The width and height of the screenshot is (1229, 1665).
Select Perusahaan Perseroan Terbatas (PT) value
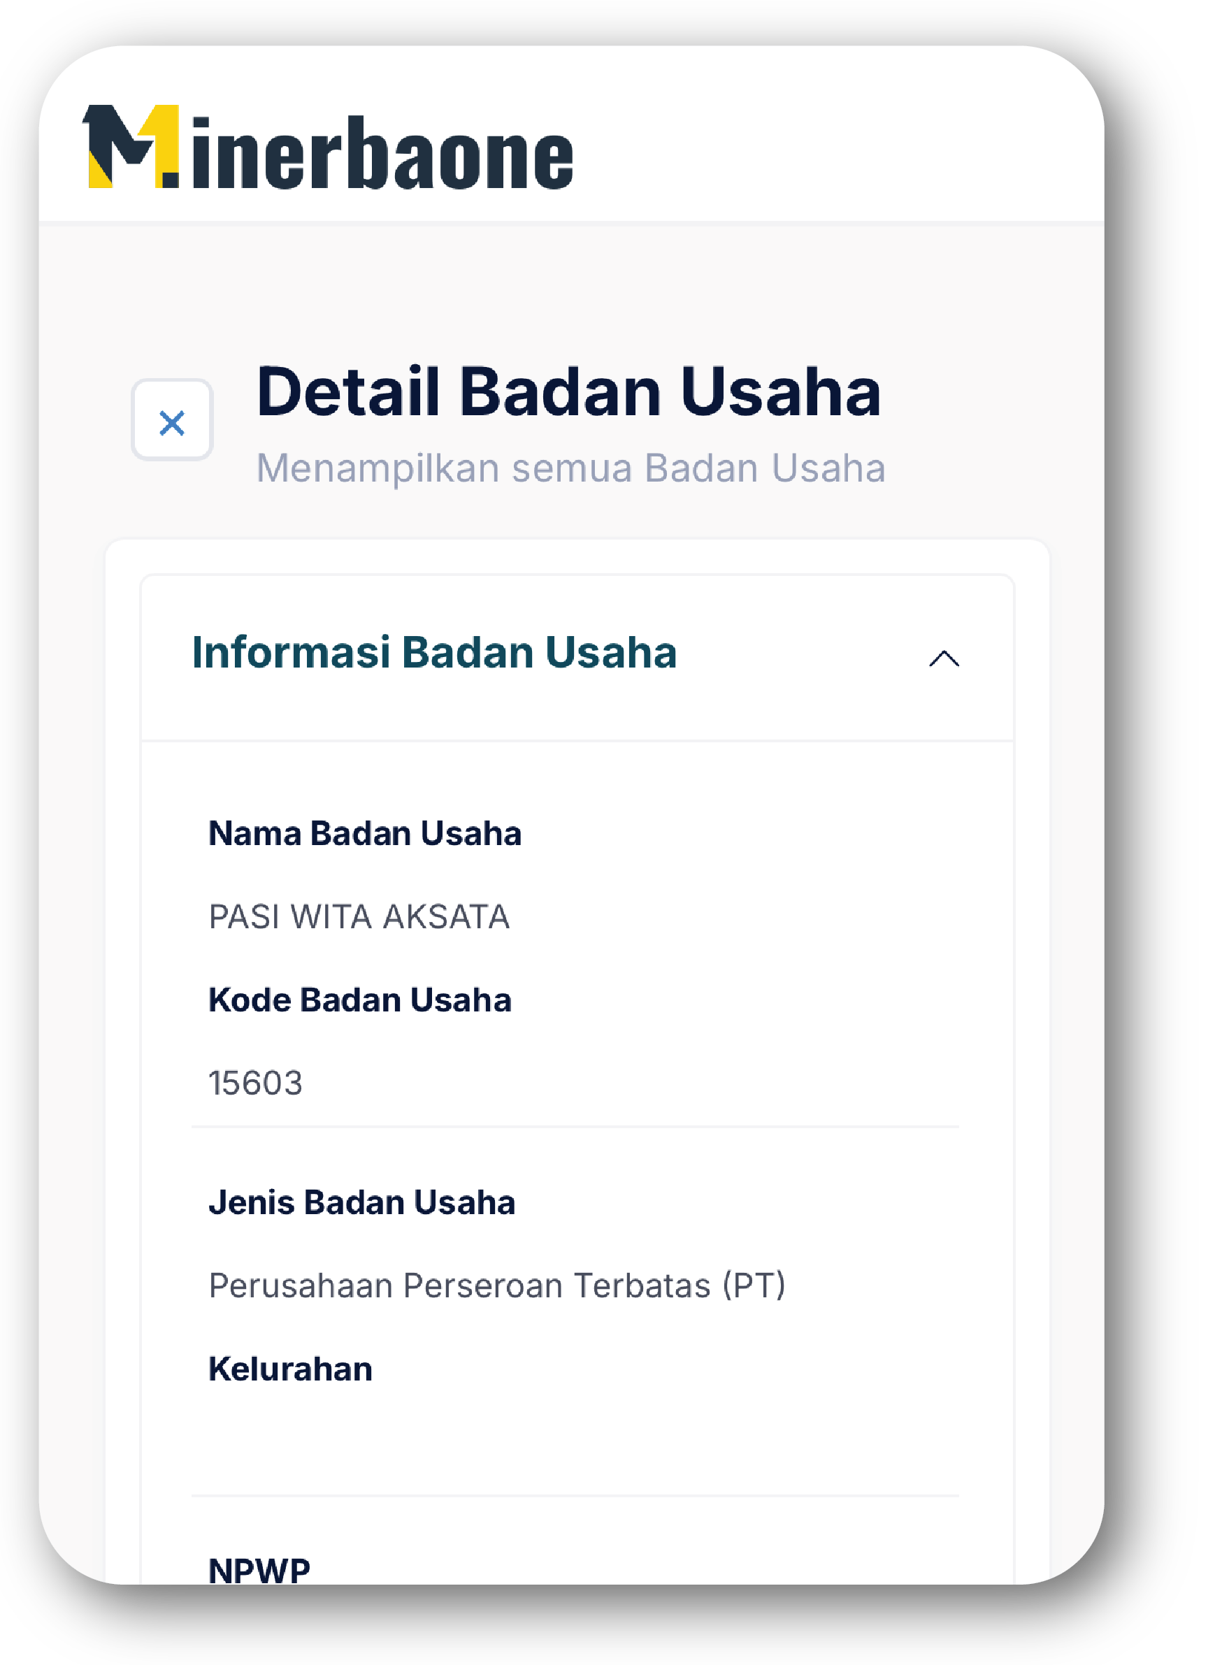(496, 1285)
